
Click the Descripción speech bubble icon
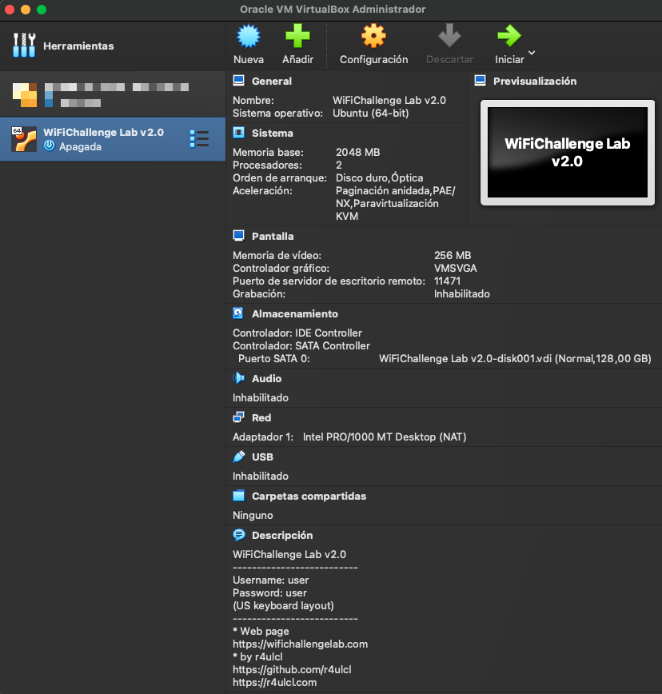click(238, 535)
